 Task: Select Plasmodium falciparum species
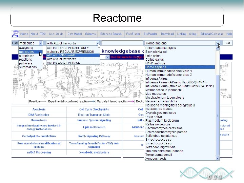pos(180,120)
